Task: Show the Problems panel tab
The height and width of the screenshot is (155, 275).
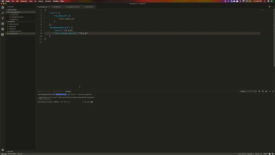Action: (40, 91)
